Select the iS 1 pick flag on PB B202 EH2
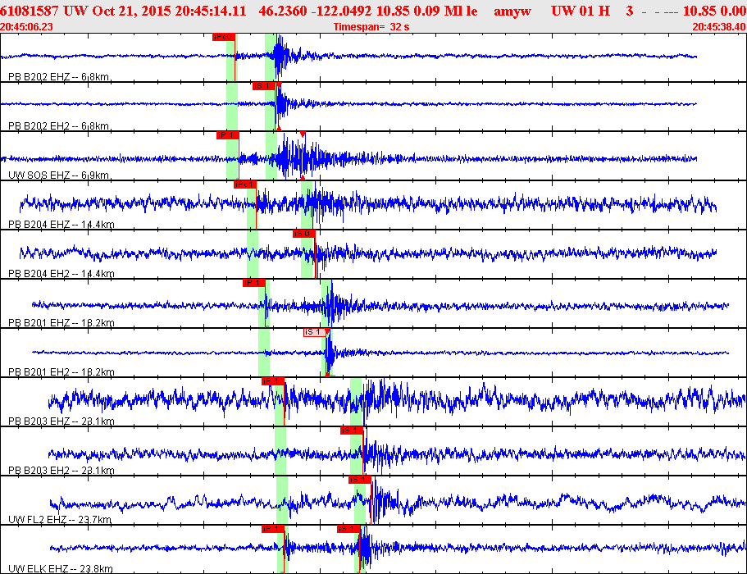The height and width of the screenshot is (574, 747). [x=263, y=86]
